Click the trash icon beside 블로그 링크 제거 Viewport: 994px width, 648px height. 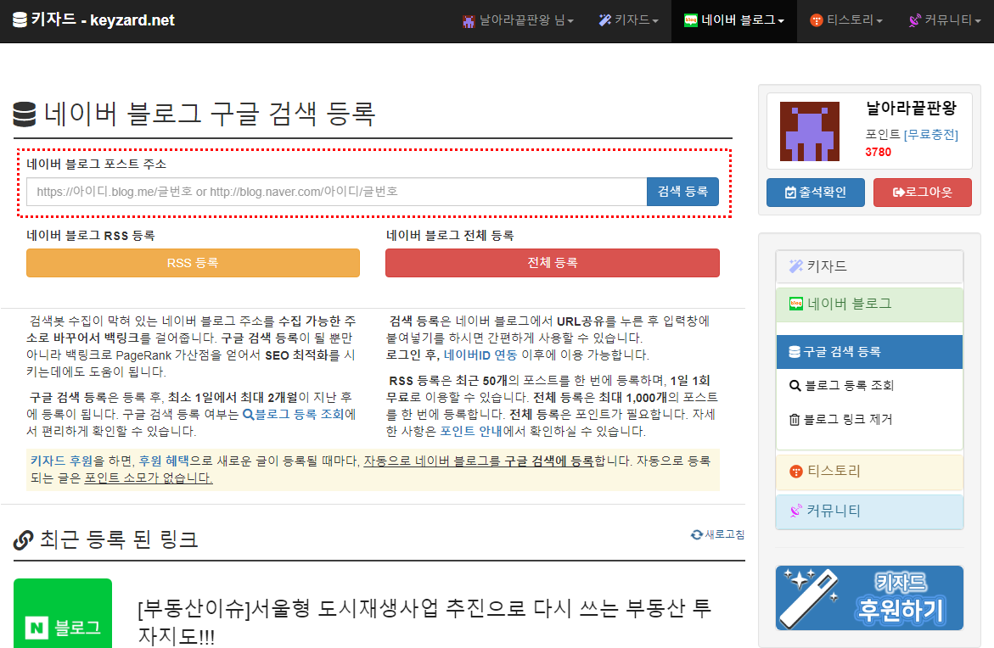tap(795, 419)
